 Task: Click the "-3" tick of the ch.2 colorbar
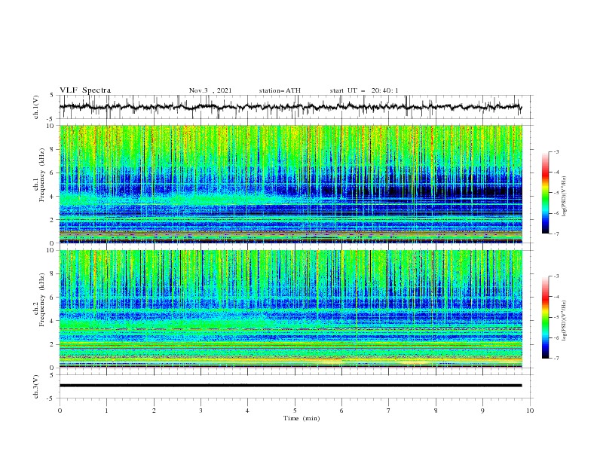pyautogui.click(x=556, y=276)
